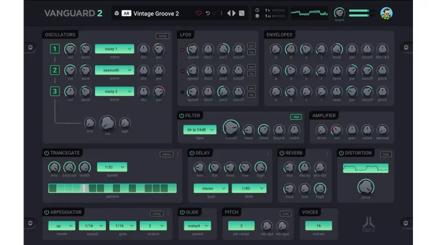
Task: Click the random dice icon in the preset bar
Action: click(242, 13)
